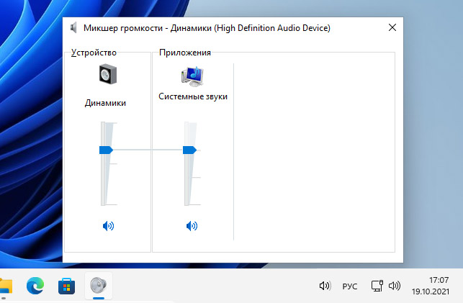Open Microsoft Edge from the taskbar
Screen dimensions: 463x303
coord(35,286)
